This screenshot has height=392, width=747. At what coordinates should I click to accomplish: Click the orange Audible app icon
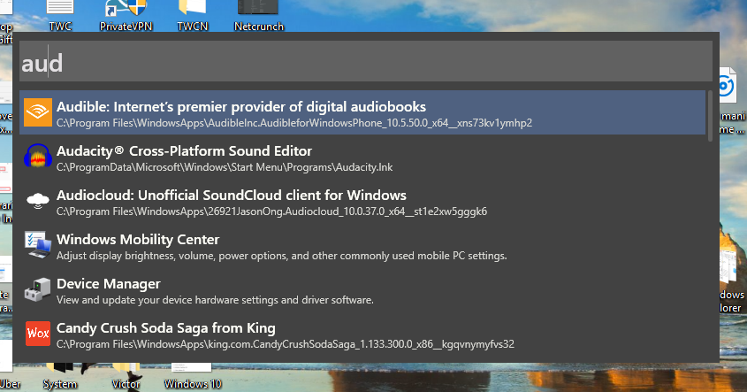[37, 112]
